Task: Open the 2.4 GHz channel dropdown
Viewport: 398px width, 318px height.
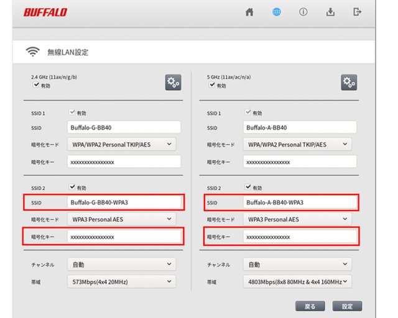Action: [121, 265]
